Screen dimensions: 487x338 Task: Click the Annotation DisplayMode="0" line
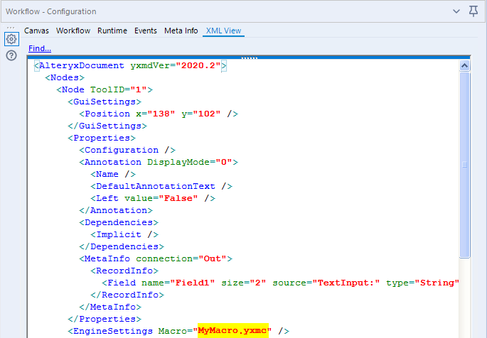tap(159, 162)
